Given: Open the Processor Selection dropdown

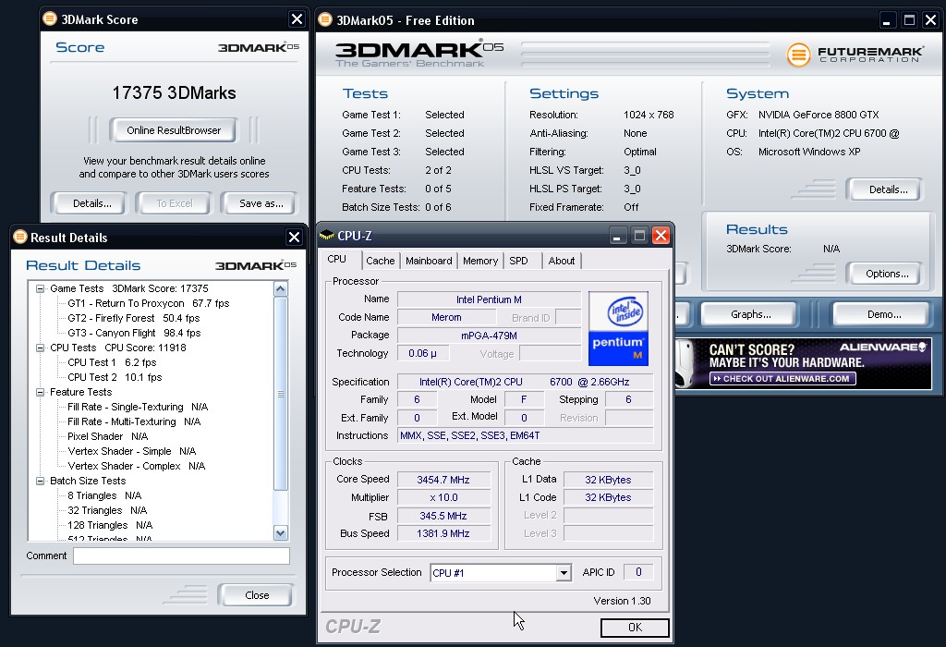Looking at the screenshot, I should 564,573.
